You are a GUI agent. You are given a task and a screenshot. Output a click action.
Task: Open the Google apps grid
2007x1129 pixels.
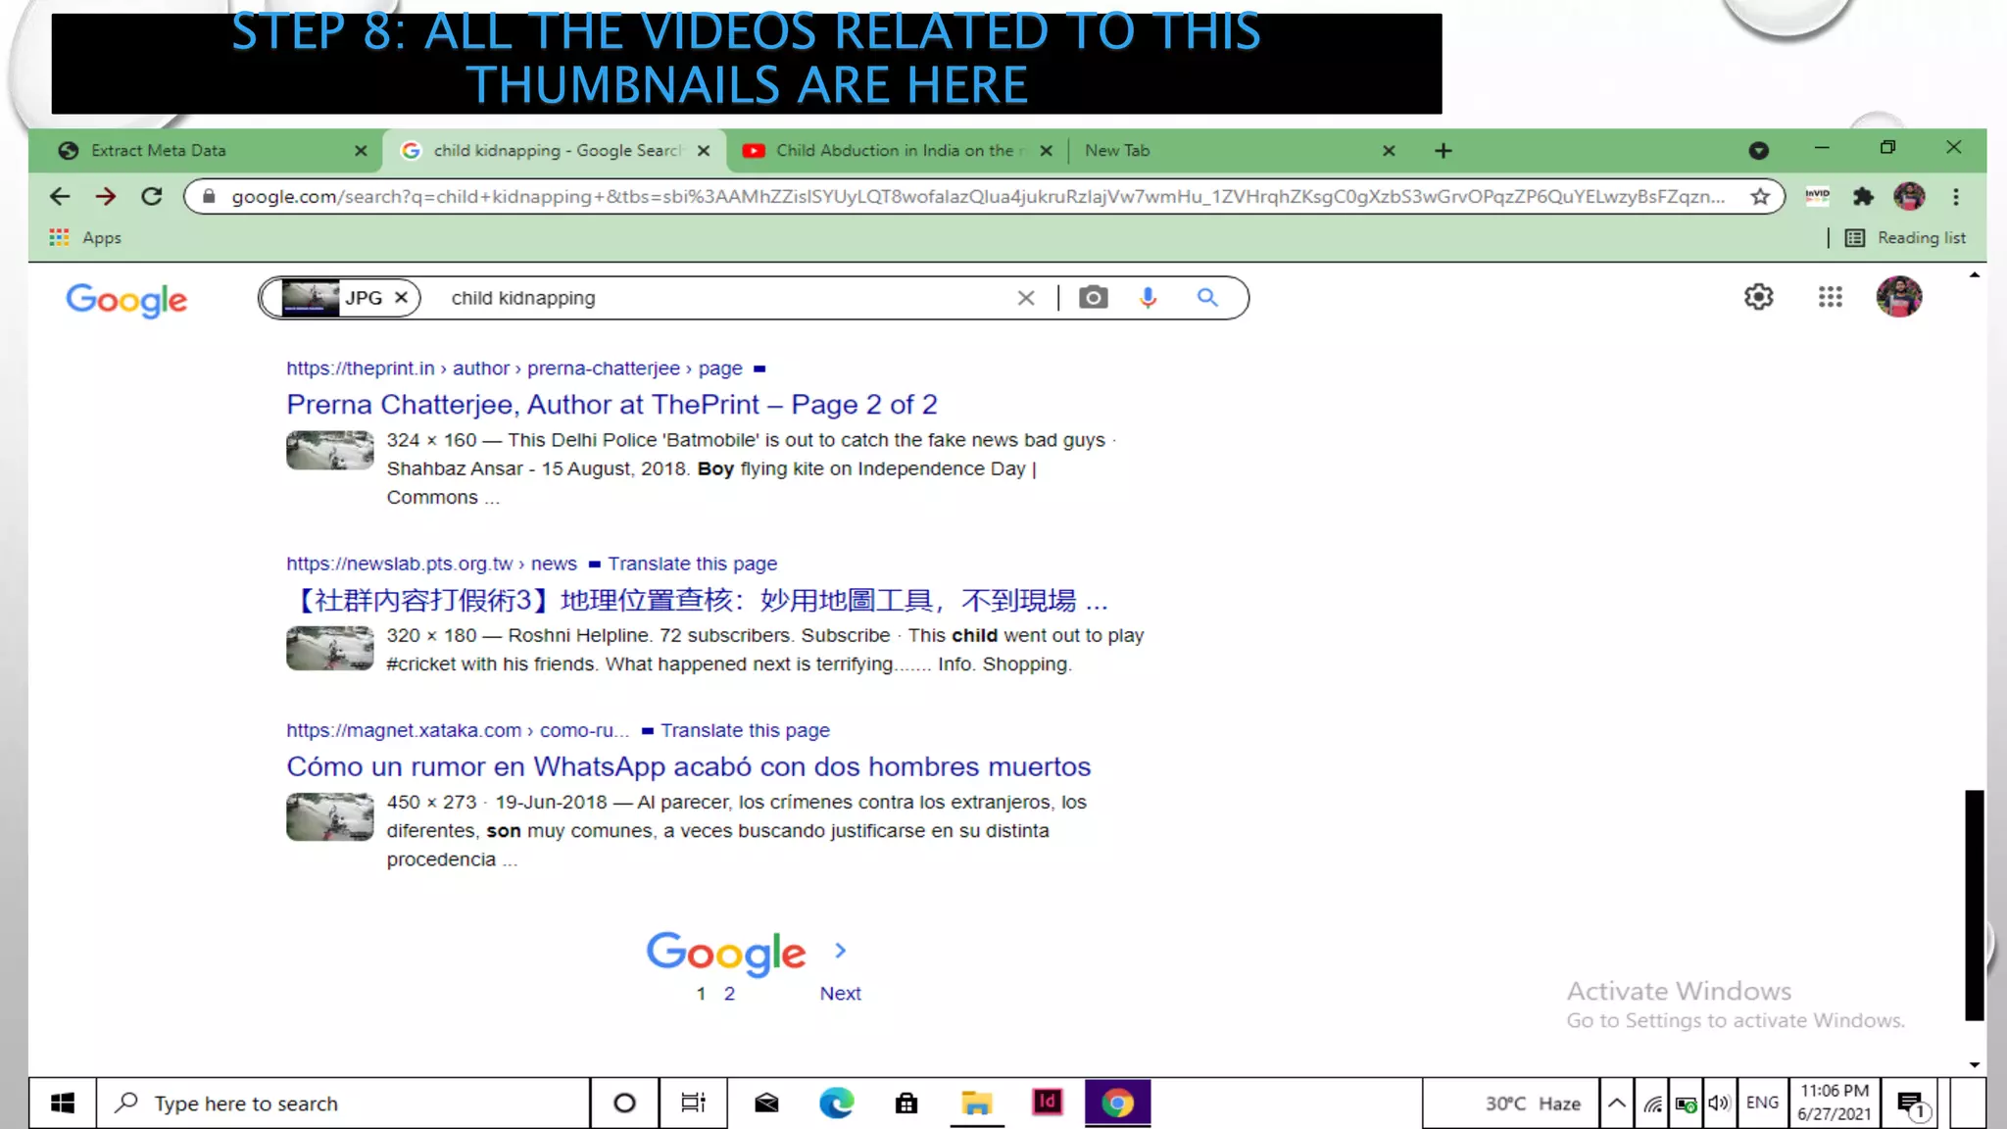[x=1830, y=297]
